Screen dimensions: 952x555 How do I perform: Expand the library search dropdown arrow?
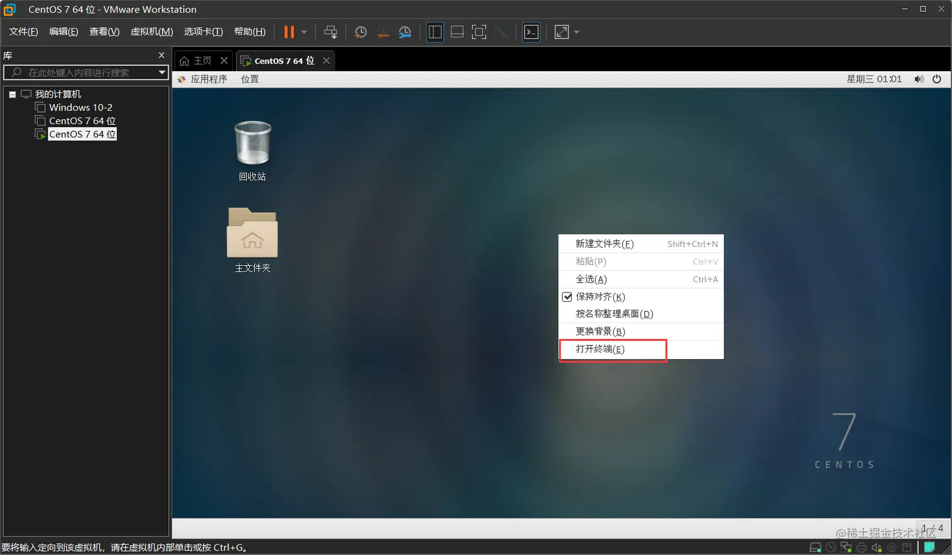coord(162,72)
